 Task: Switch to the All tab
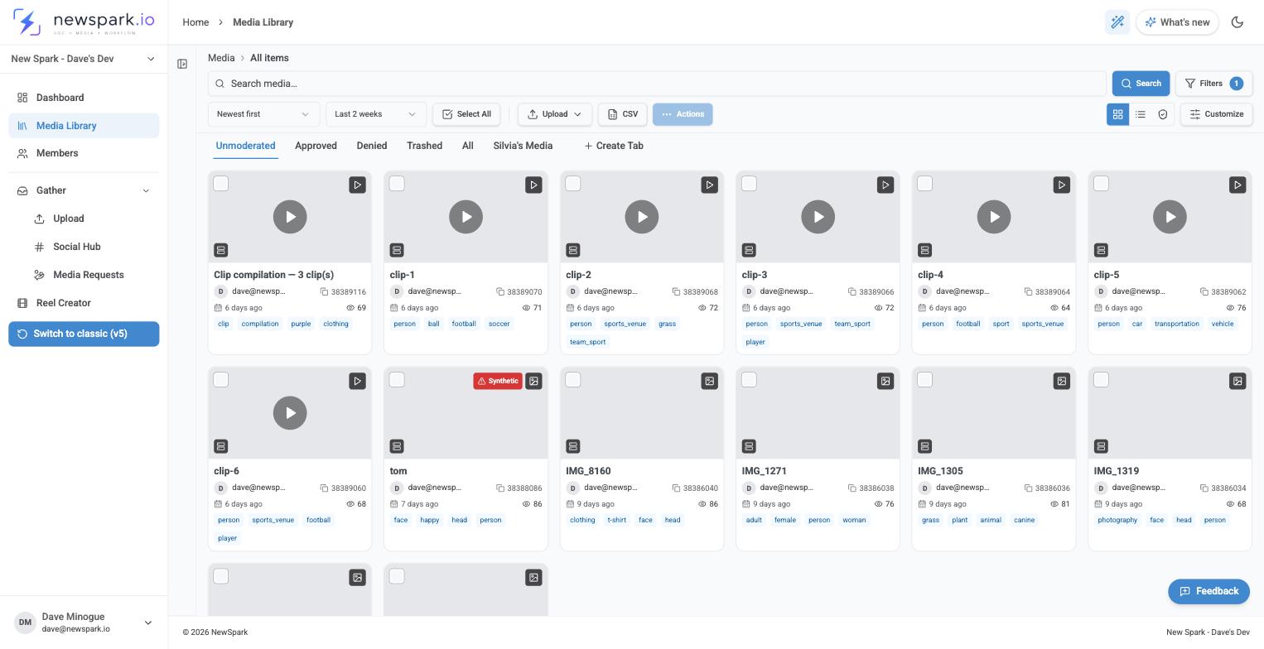468,146
